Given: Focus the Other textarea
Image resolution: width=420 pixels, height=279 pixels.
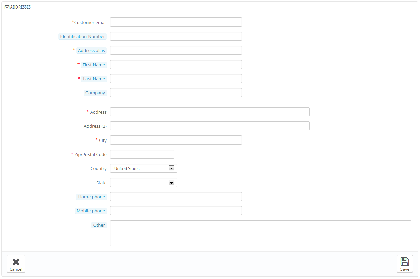Looking at the screenshot, I should [x=260, y=233].
